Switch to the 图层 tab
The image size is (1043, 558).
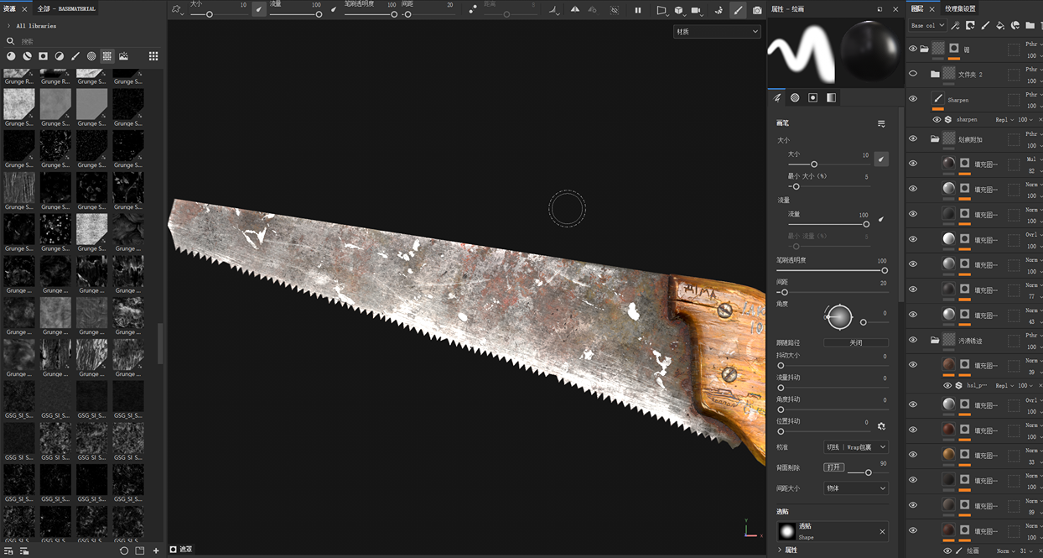tap(917, 8)
